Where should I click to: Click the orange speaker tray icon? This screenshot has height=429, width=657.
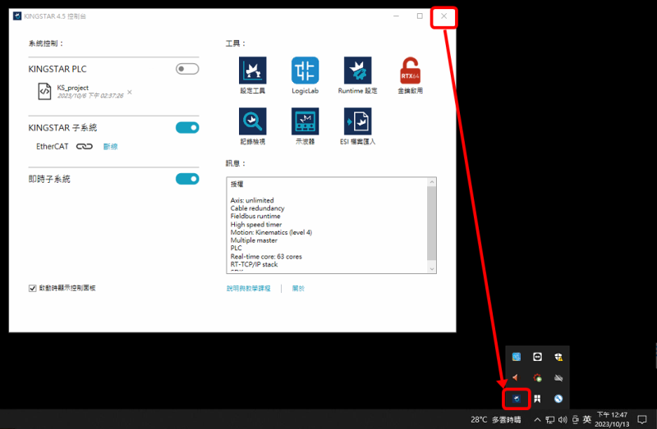(517, 377)
